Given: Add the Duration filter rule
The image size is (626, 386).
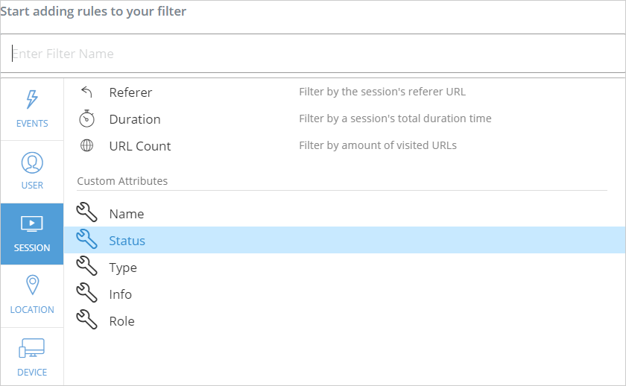Looking at the screenshot, I should (x=135, y=119).
